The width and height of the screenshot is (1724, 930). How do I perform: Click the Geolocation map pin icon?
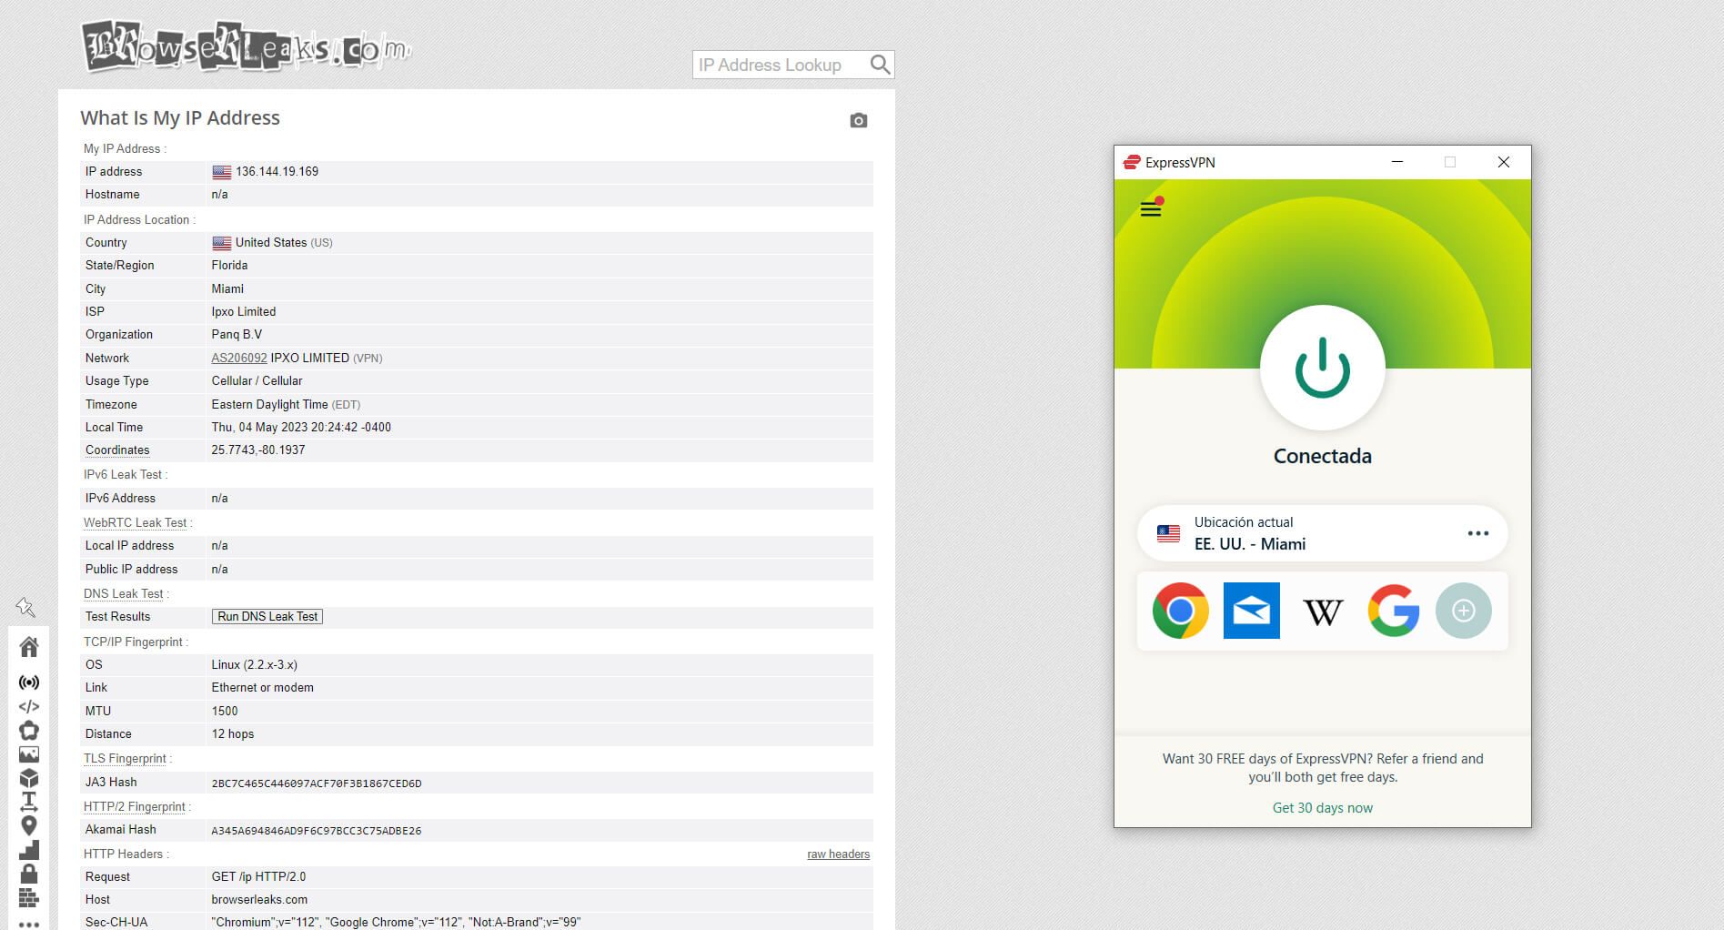pos(29,825)
